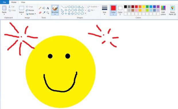Viewport: 178px width, 109px height.
Task: Click the Copy button
Action: pyautogui.click(x=12, y=10)
